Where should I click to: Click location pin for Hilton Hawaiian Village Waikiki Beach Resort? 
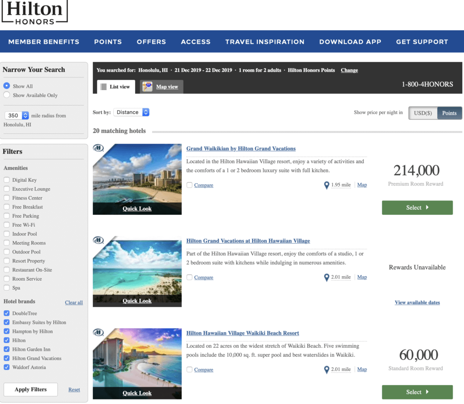coord(326,370)
